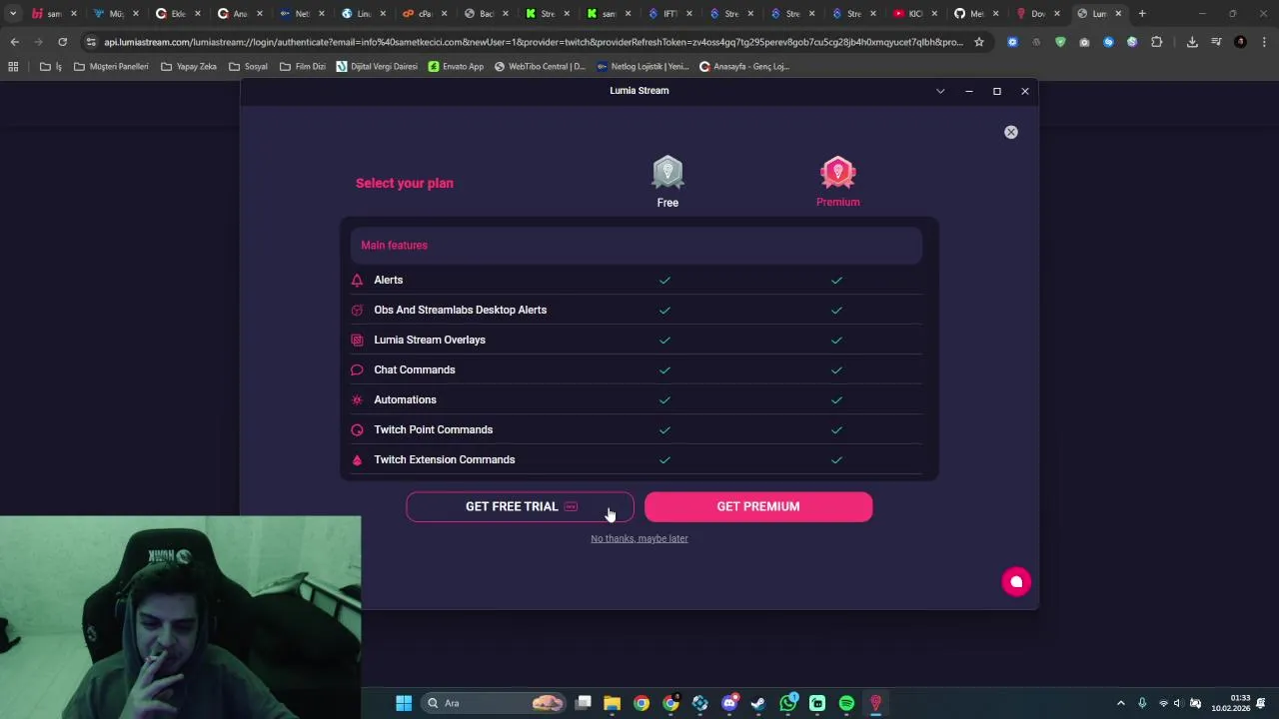The height and width of the screenshot is (719, 1279).
Task: Open Spotify from the taskbar
Action: click(x=846, y=703)
